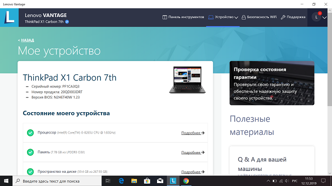Show hidden system tray icons
The width and height of the screenshot is (332, 186).
point(268,181)
